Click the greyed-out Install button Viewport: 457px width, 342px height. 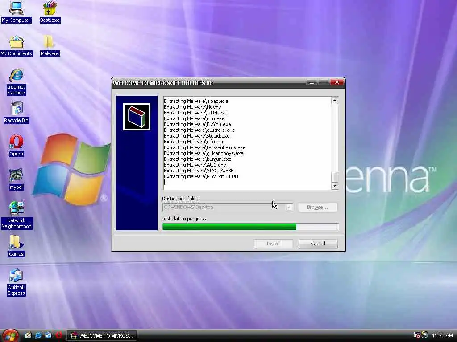click(x=273, y=244)
